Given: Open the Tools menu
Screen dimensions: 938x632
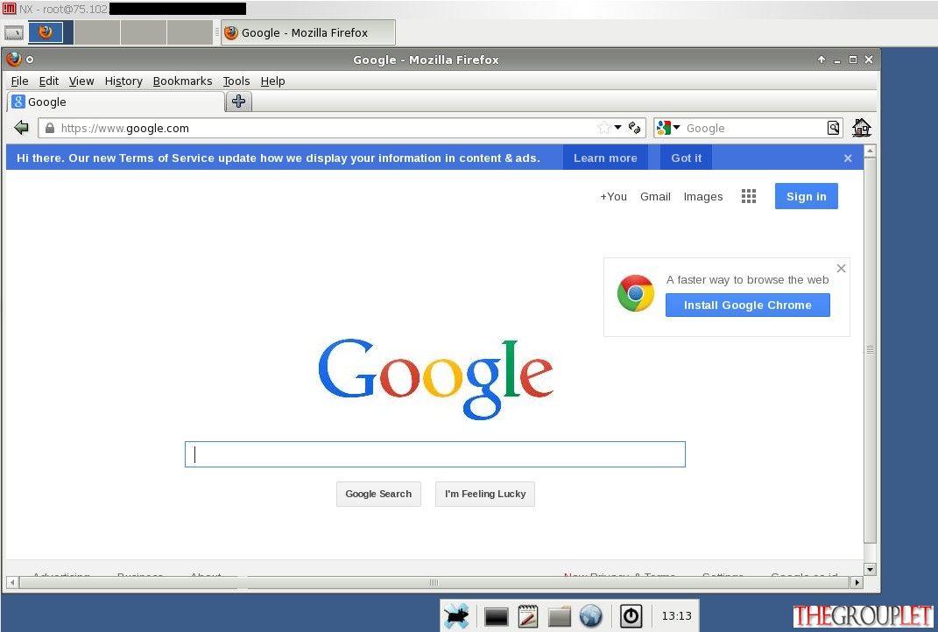Looking at the screenshot, I should (236, 81).
